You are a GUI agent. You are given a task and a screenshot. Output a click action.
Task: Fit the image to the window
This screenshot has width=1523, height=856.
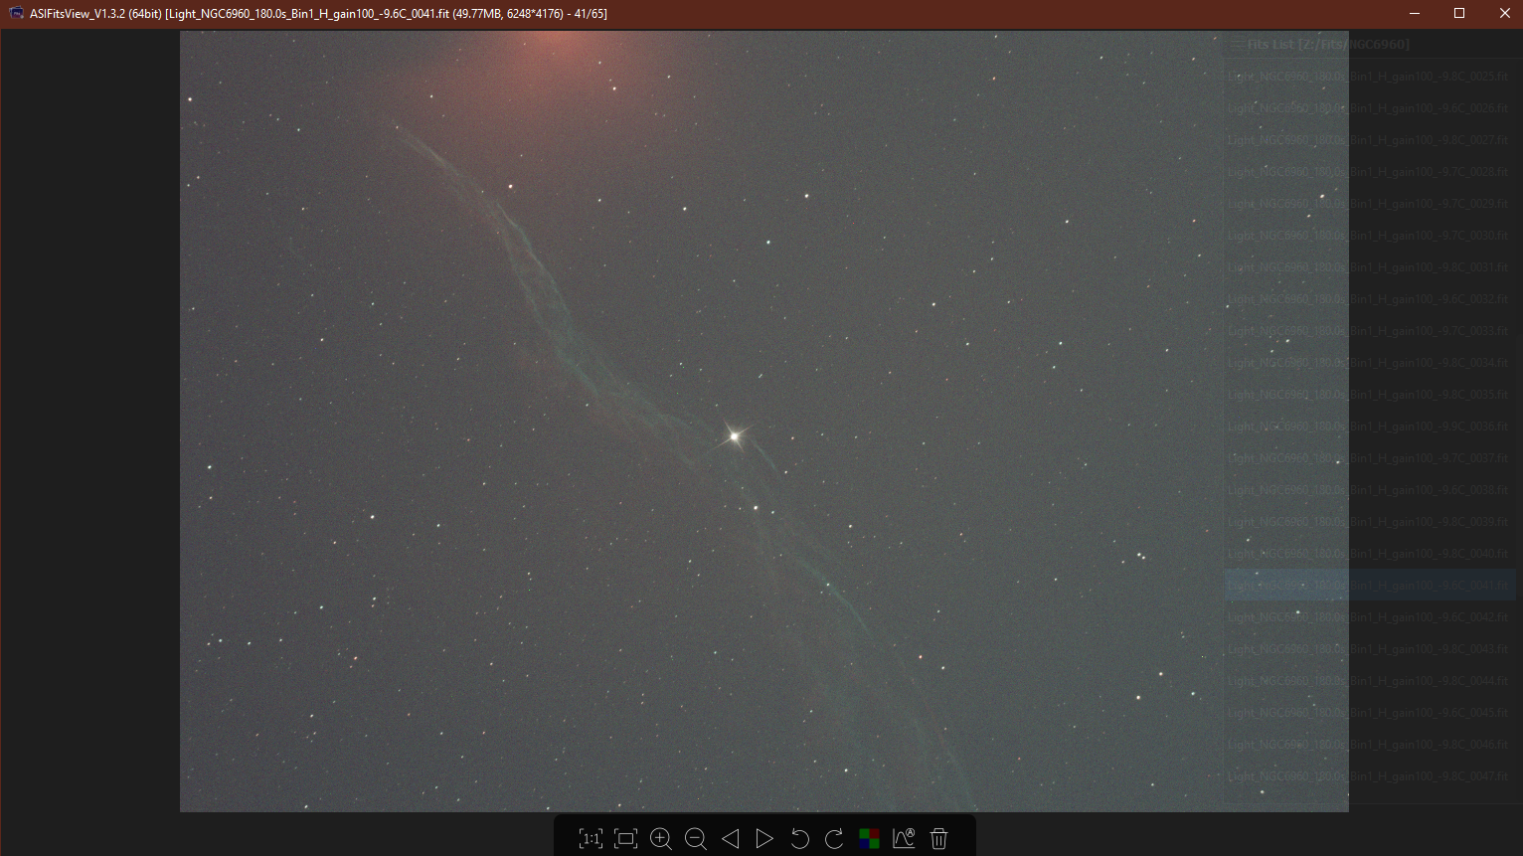[626, 839]
